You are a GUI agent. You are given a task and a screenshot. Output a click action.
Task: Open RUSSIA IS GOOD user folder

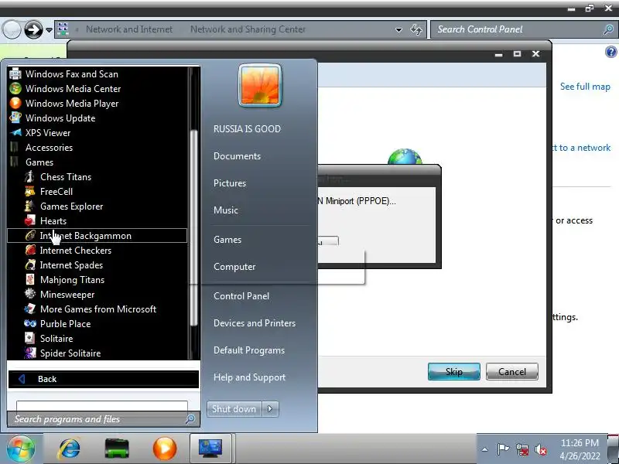pos(247,128)
